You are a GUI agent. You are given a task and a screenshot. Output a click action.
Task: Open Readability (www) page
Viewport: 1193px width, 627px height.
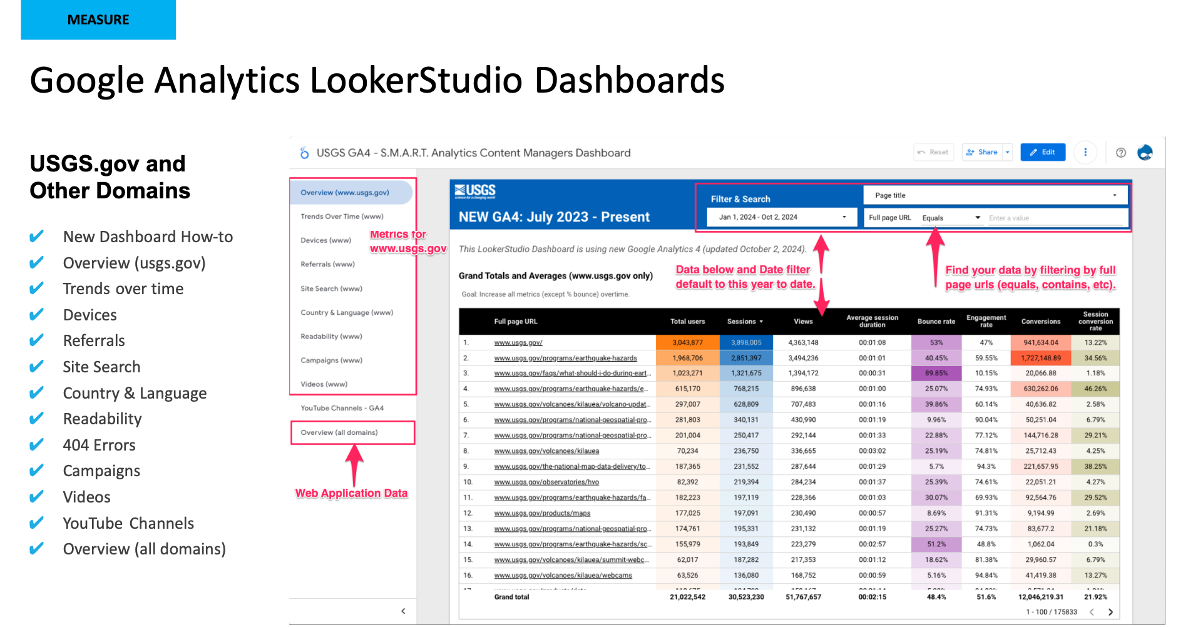pos(331,336)
